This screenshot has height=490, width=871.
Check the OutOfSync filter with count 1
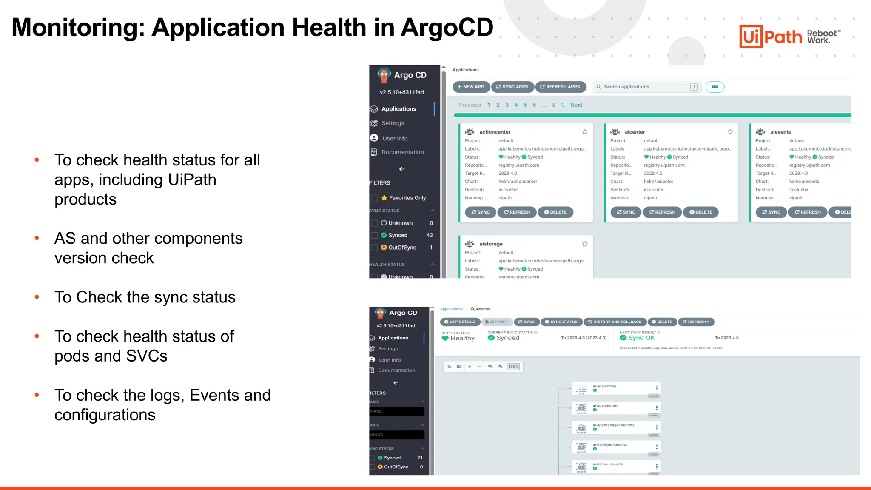[x=375, y=248]
